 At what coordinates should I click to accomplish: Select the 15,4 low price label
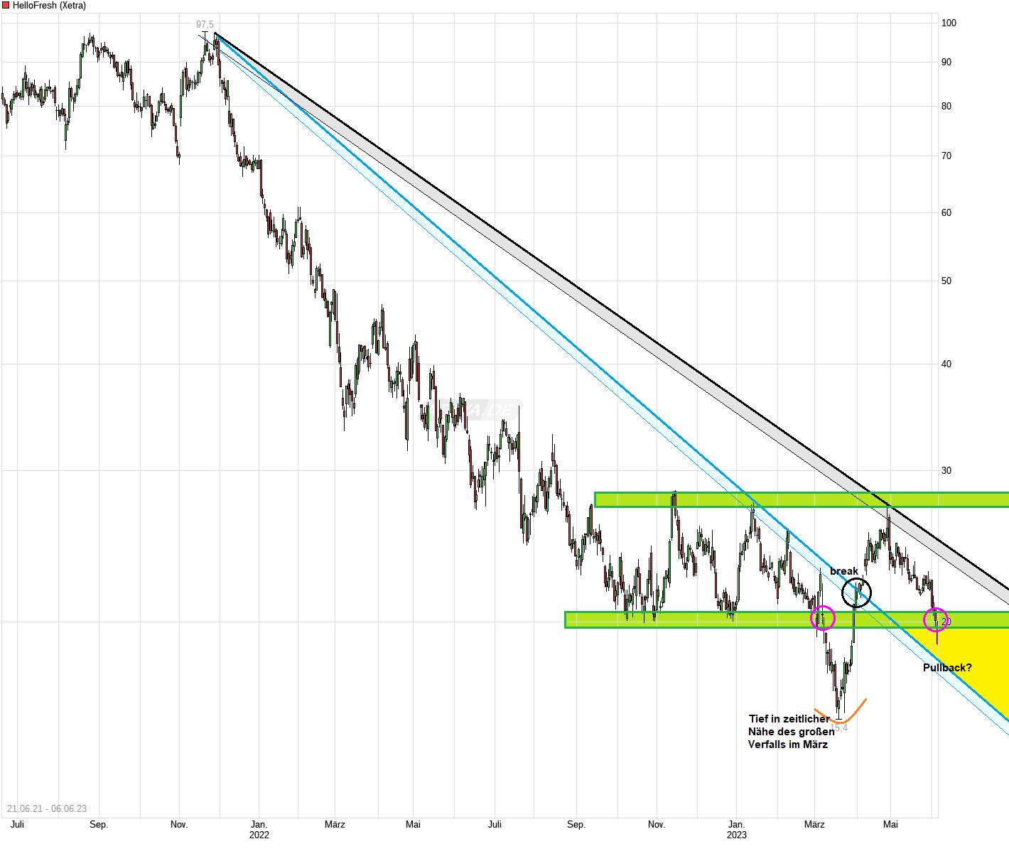tap(839, 727)
